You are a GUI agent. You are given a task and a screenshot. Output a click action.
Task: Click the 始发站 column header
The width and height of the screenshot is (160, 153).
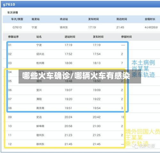coord(36,19)
